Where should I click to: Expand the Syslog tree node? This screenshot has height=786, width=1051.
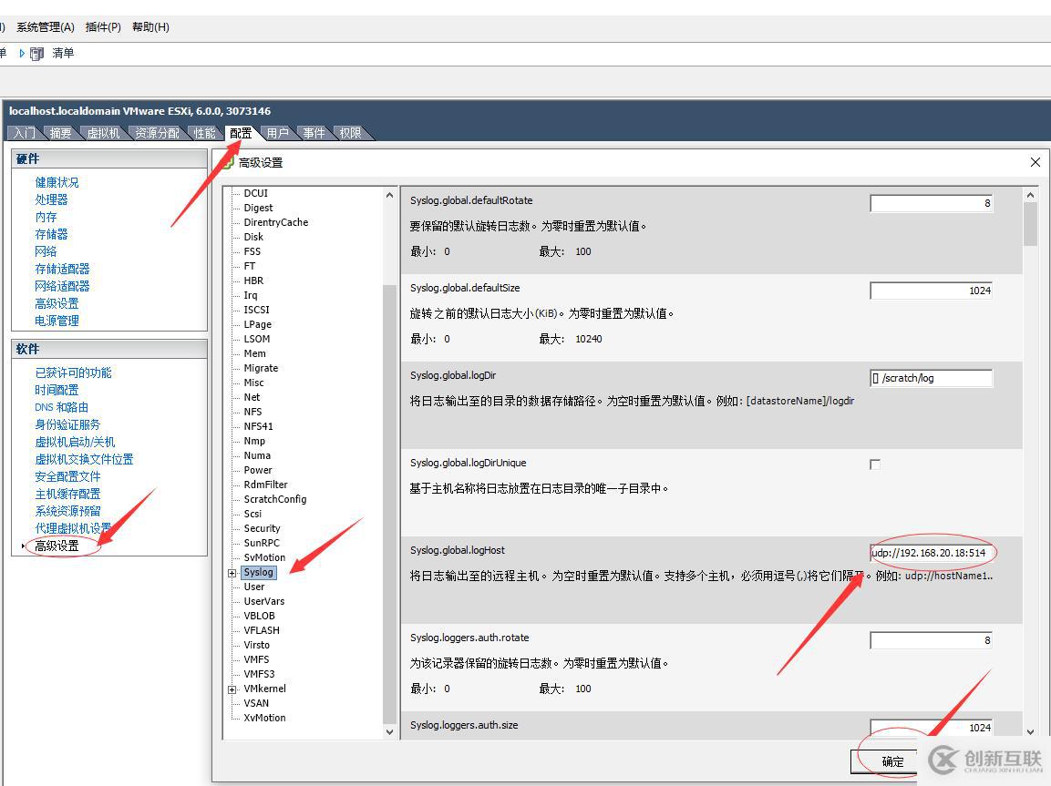(x=232, y=573)
